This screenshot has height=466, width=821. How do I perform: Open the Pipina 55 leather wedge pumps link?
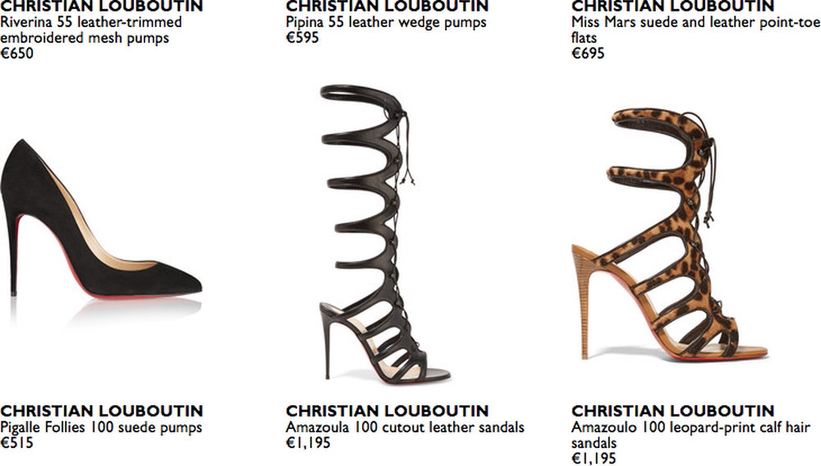(386, 22)
